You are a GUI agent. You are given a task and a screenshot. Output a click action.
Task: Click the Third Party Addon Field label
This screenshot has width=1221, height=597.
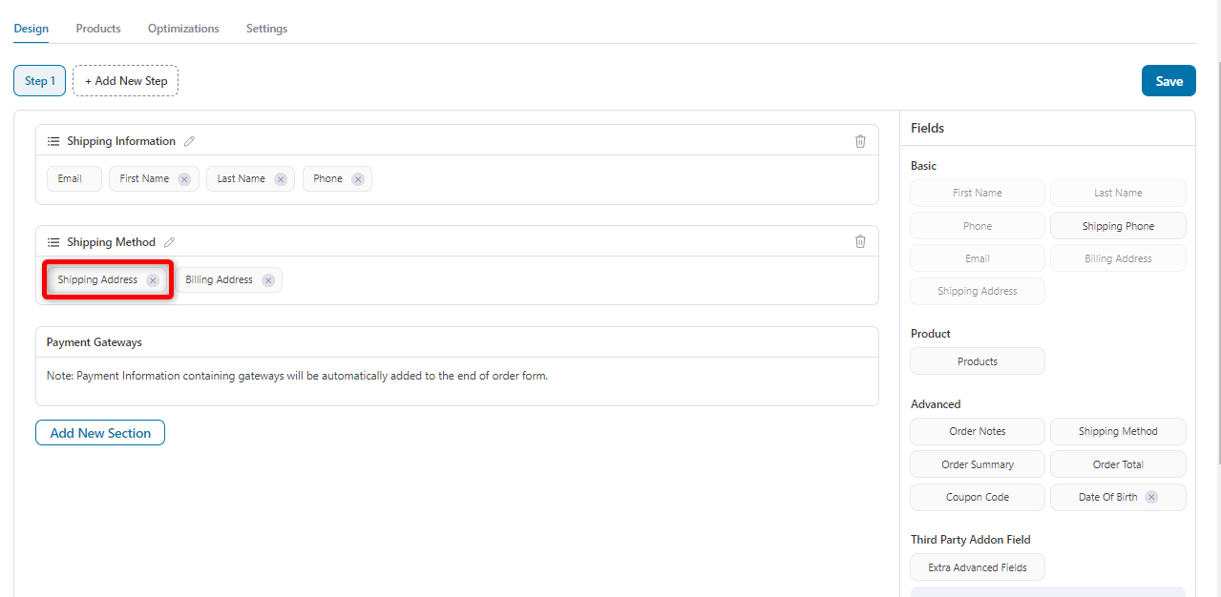[971, 540]
